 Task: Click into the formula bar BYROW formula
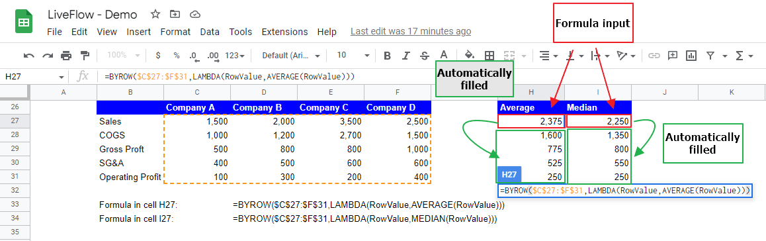[229, 77]
